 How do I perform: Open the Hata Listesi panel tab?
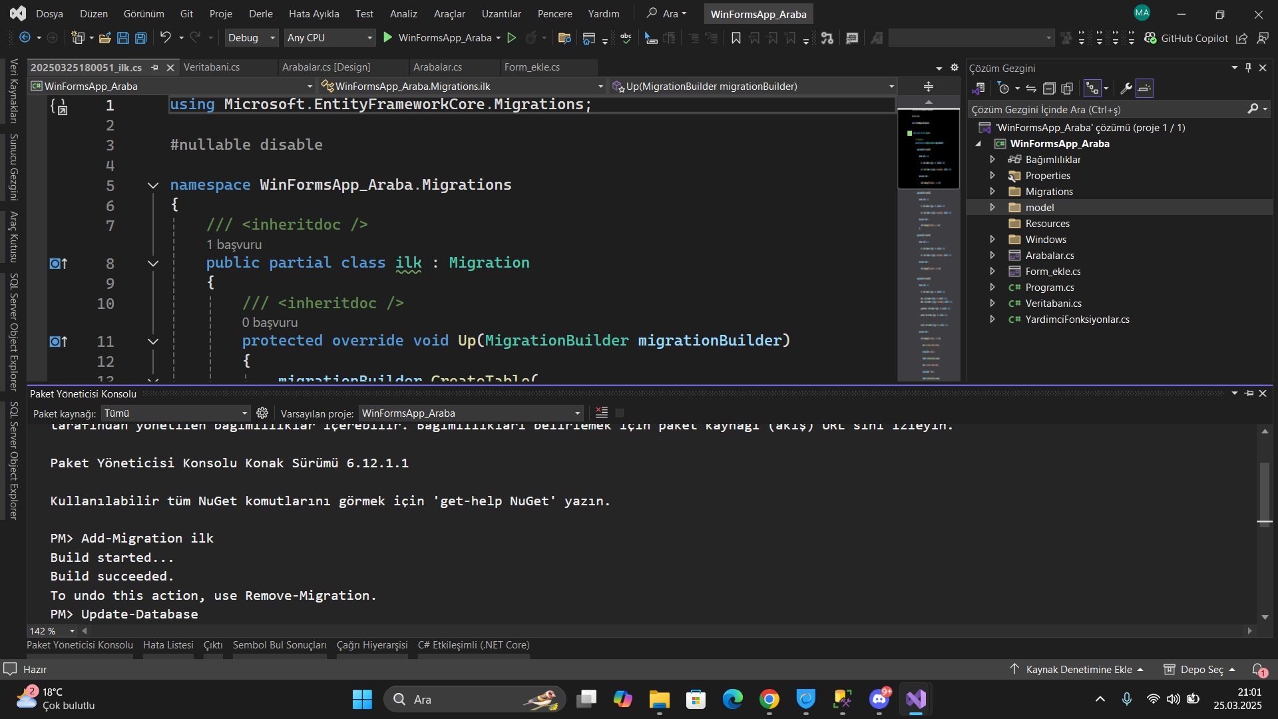pyautogui.click(x=168, y=644)
